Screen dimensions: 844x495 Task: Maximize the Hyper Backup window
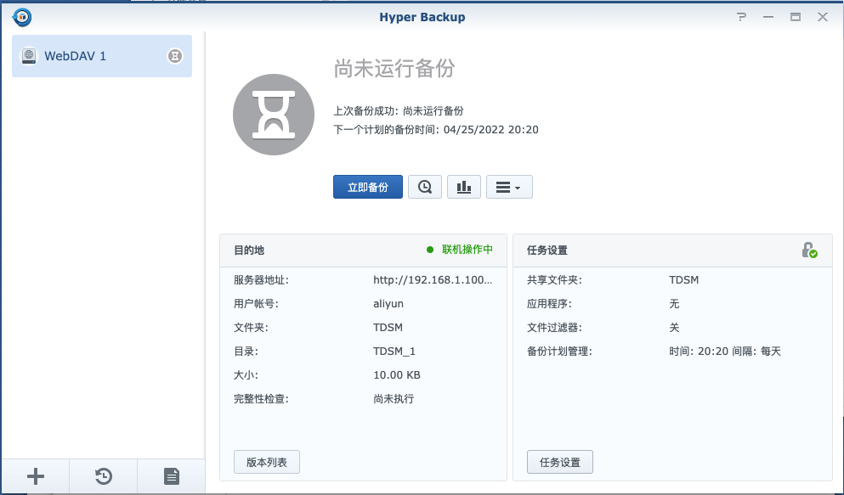pyautogui.click(x=796, y=17)
